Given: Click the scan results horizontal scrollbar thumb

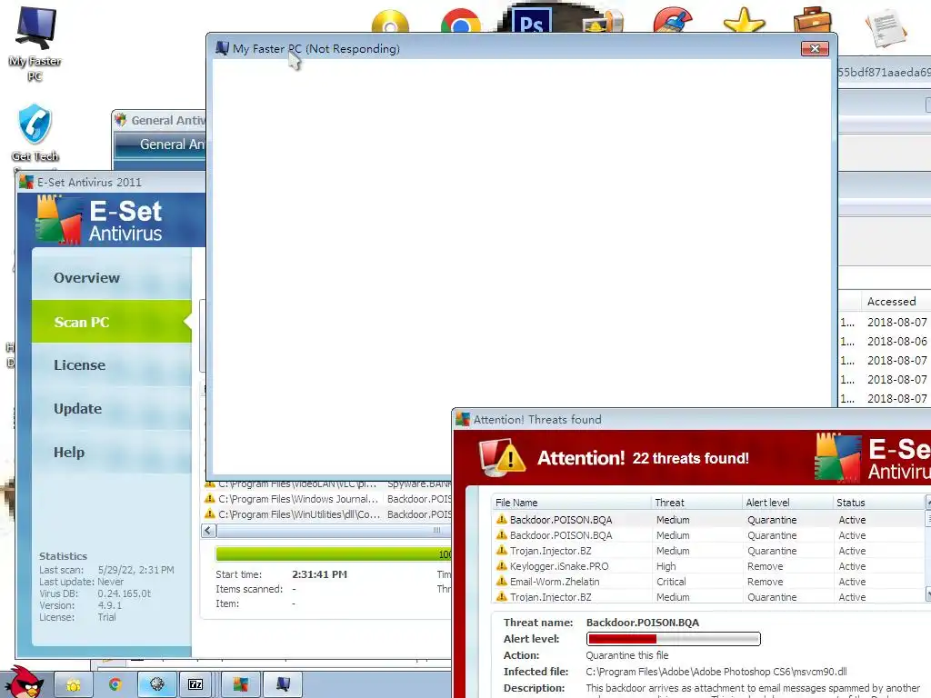Looking at the screenshot, I should click(333, 530).
